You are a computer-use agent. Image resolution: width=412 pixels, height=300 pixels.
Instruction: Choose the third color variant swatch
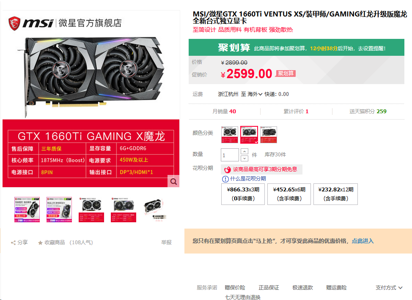pos(269,135)
